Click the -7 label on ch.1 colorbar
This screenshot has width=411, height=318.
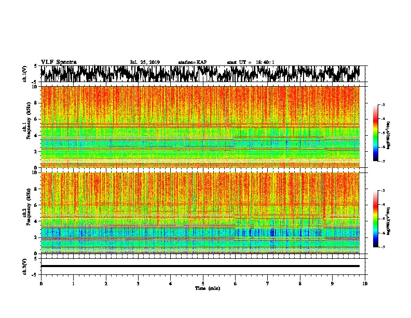point(383,161)
